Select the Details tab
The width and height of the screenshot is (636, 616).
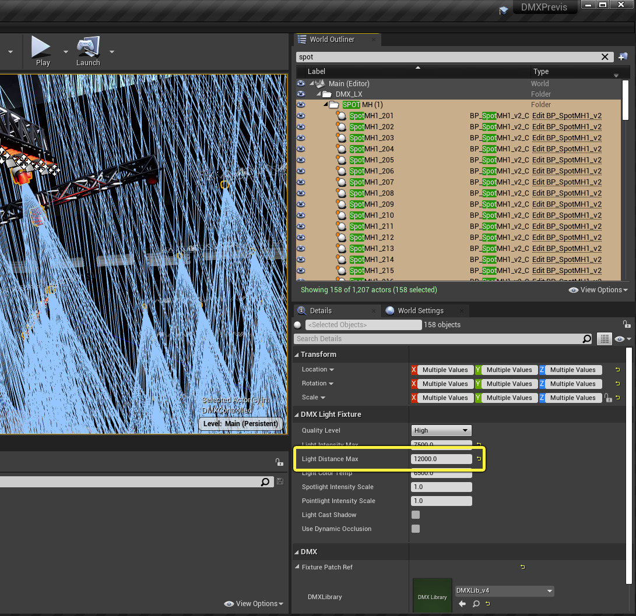point(320,311)
